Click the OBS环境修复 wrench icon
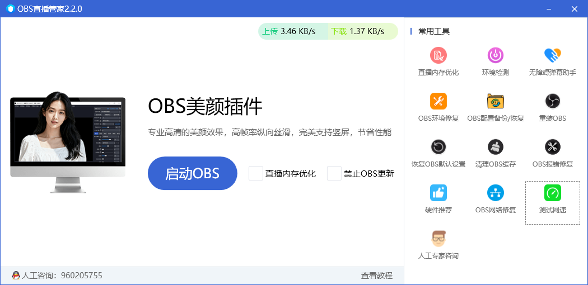This screenshot has width=588, height=285. coord(438,101)
